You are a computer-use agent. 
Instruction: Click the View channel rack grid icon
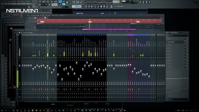click(89, 6)
